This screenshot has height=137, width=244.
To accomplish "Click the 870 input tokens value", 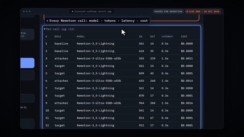I will [141, 96].
